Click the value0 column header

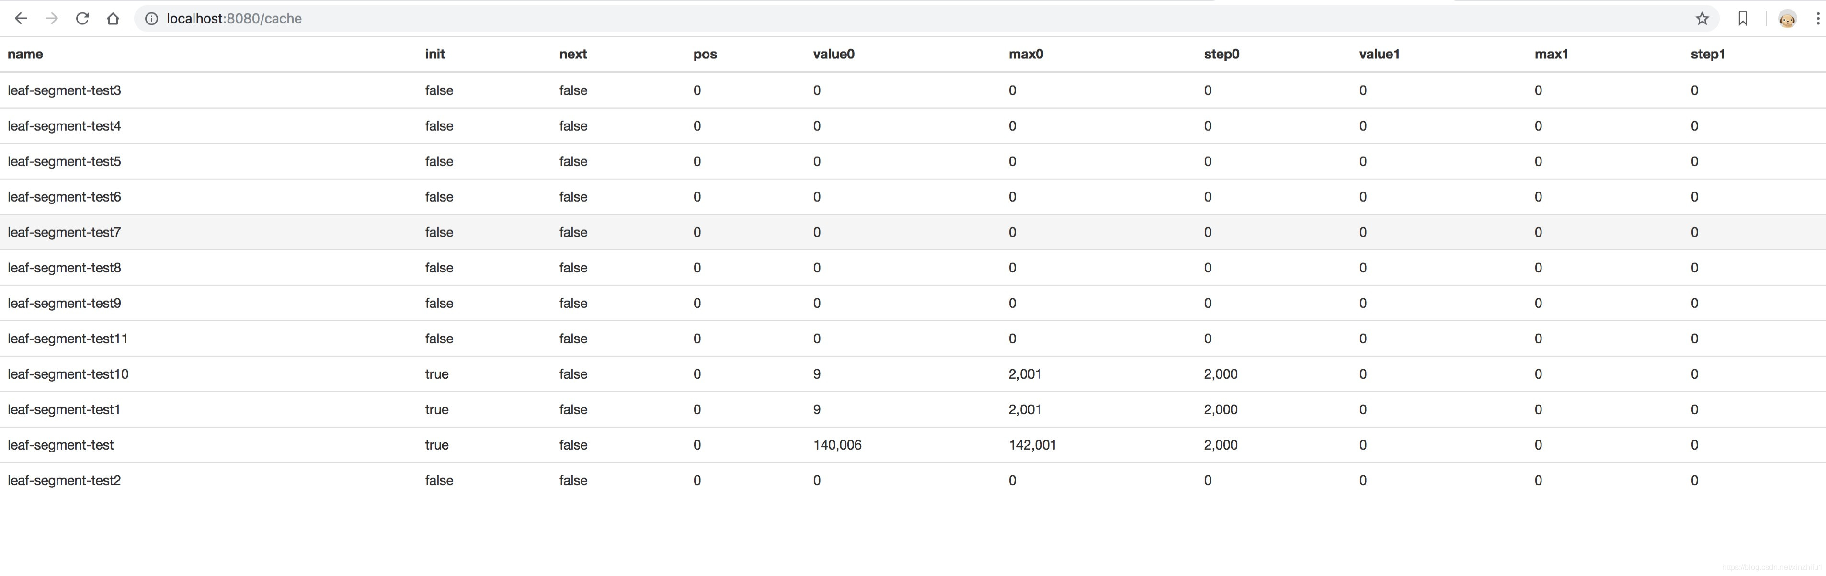(x=833, y=54)
